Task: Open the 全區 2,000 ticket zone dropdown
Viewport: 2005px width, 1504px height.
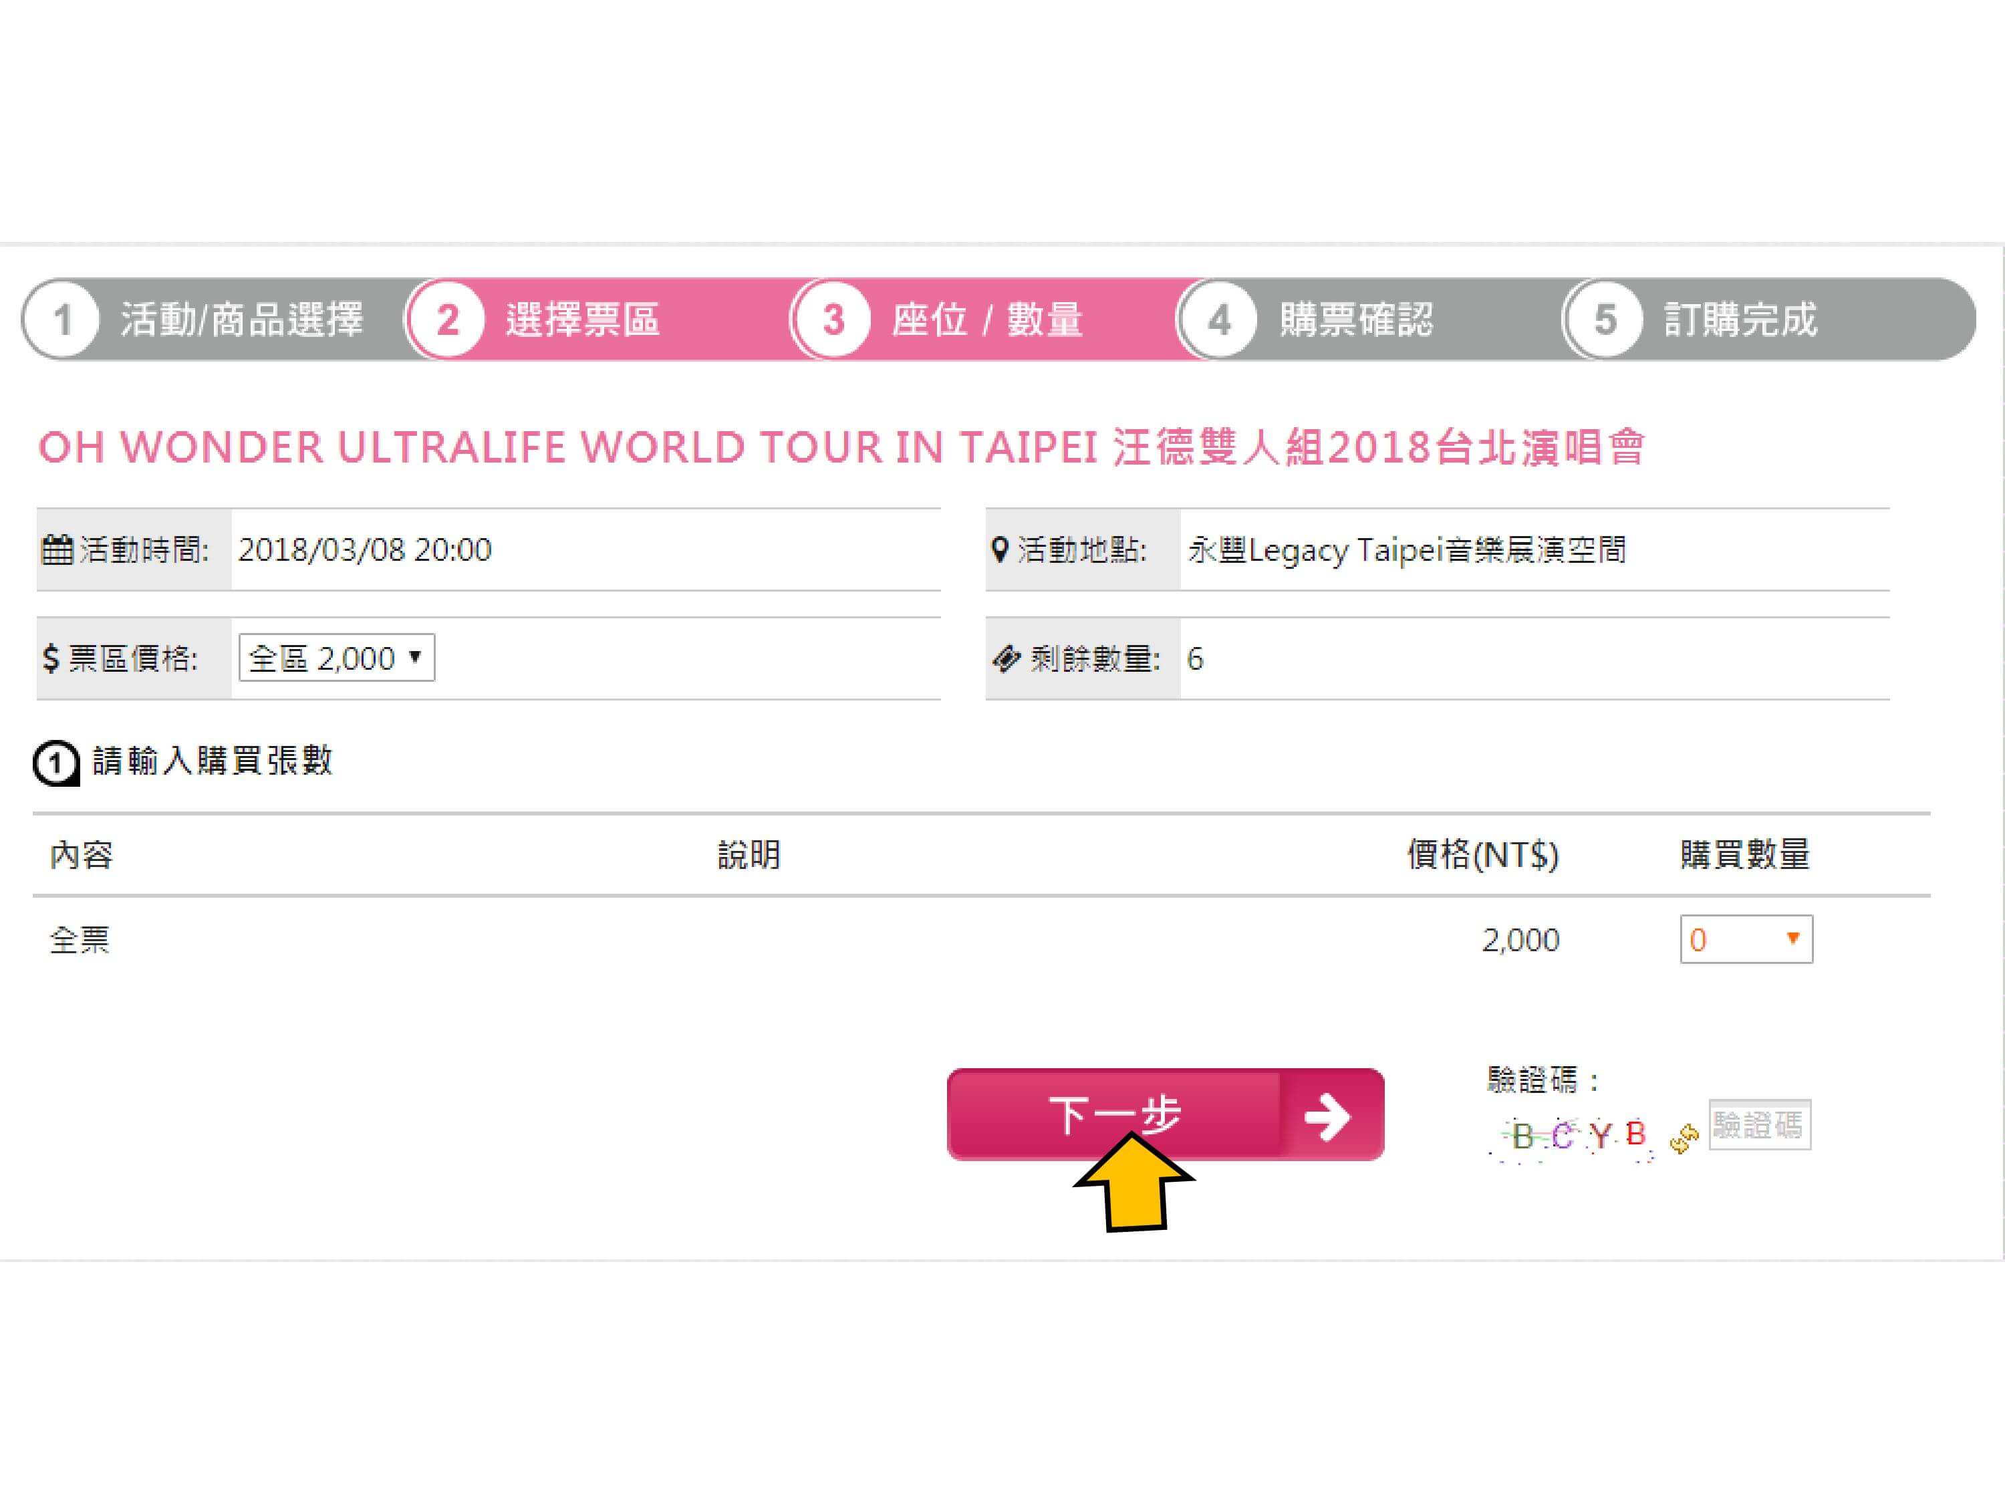Action: (x=336, y=658)
